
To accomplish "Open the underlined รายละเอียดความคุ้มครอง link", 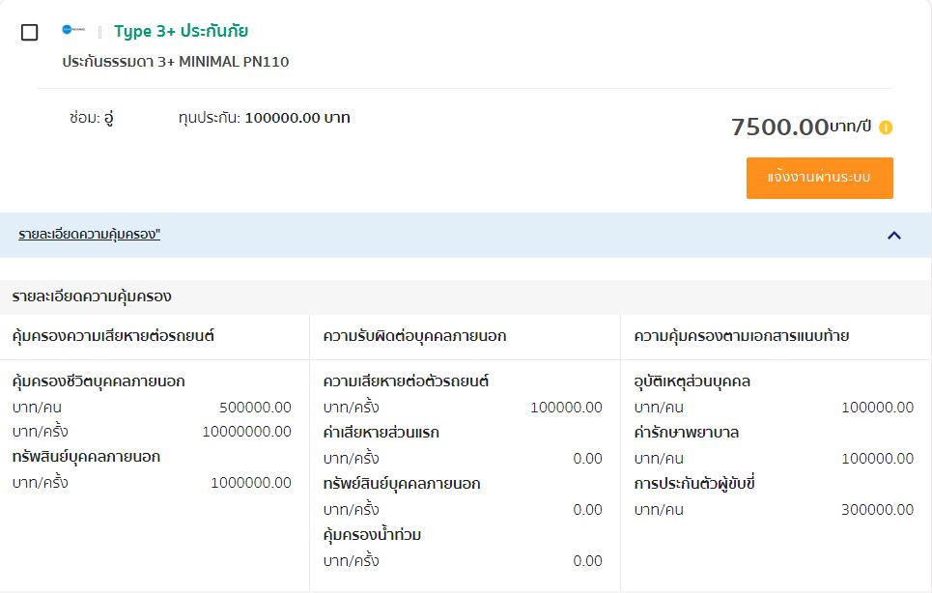I will [89, 235].
